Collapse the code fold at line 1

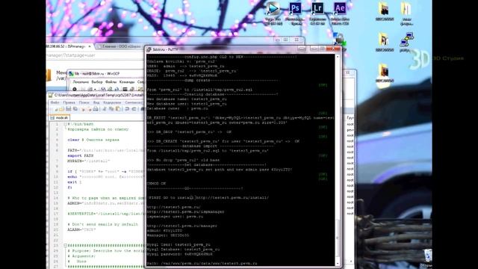tap(65, 124)
